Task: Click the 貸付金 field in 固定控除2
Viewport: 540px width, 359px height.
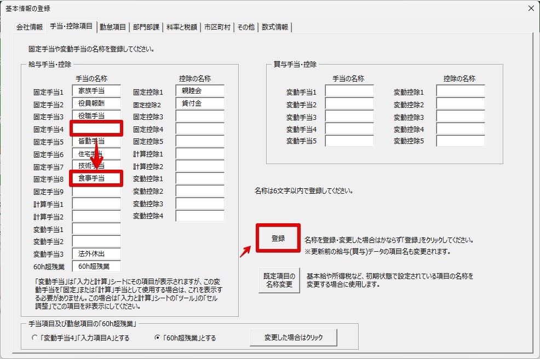Action: click(200, 103)
